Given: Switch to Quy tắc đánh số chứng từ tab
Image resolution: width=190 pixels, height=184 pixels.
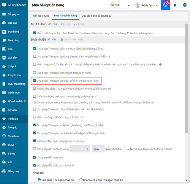Looking at the screenshot, I should pos(96,16).
